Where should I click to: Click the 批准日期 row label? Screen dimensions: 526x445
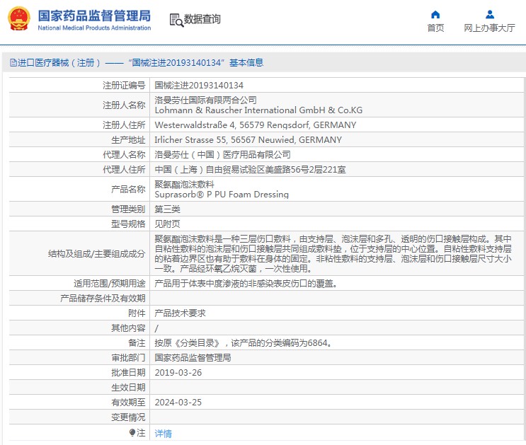(x=128, y=373)
